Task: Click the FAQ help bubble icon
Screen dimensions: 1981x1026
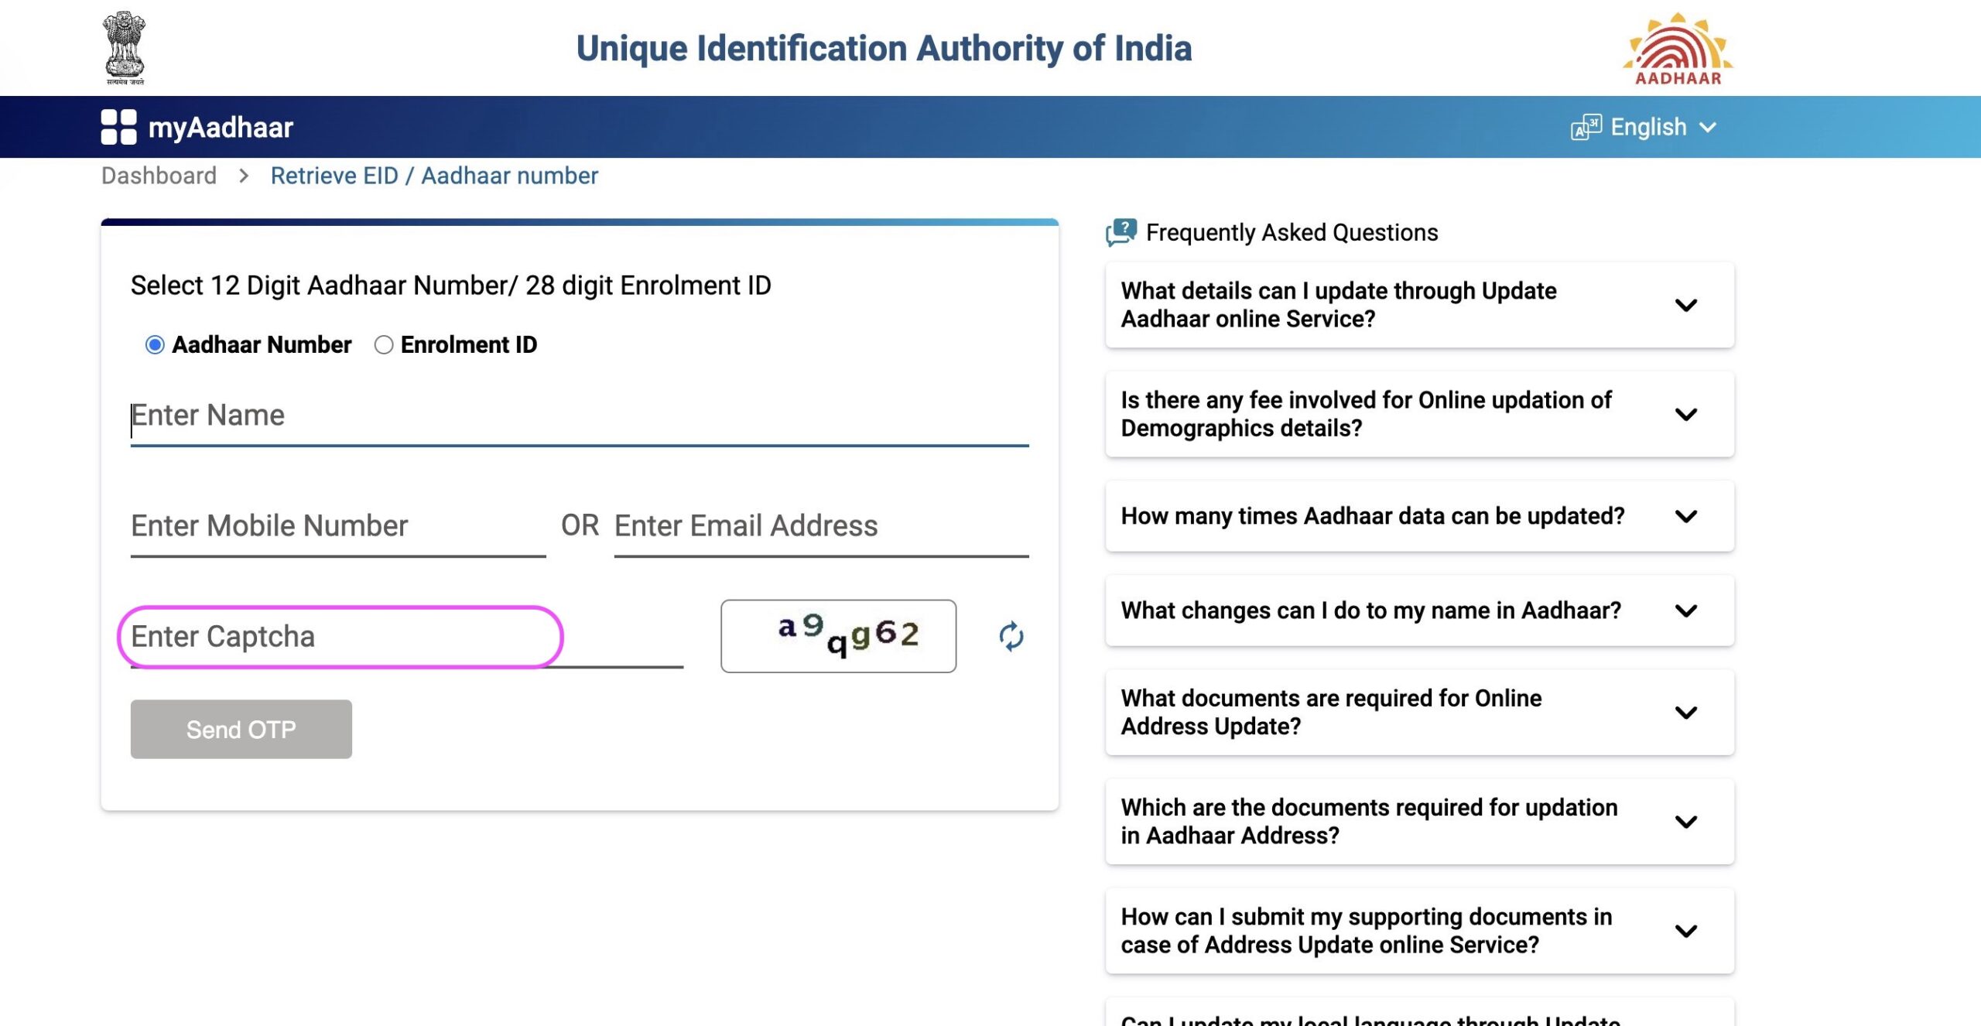Action: [1123, 233]
